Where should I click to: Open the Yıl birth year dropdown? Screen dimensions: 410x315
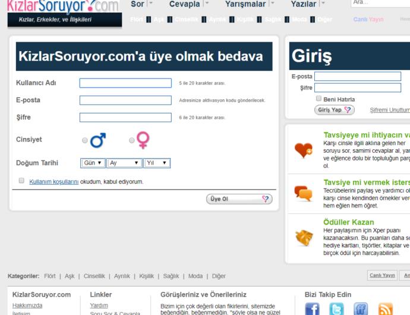157,163
